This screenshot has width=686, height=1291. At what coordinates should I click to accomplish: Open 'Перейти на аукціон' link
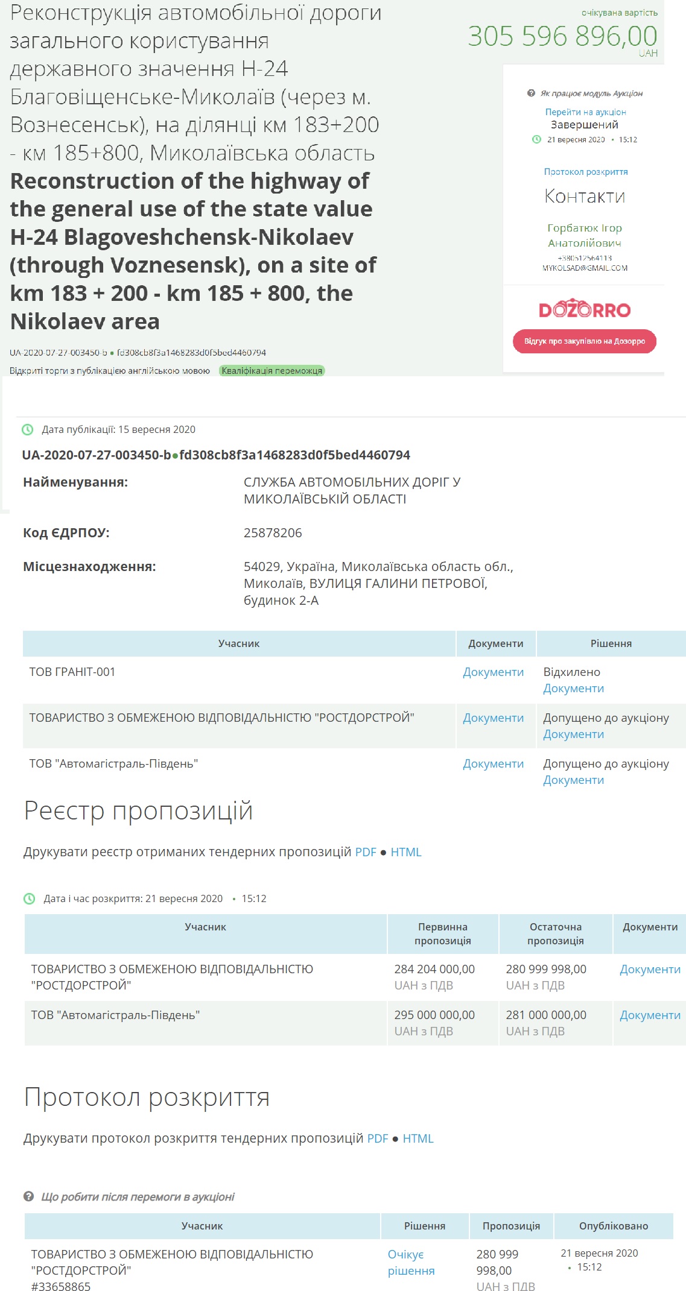click(x=585, y=112)
